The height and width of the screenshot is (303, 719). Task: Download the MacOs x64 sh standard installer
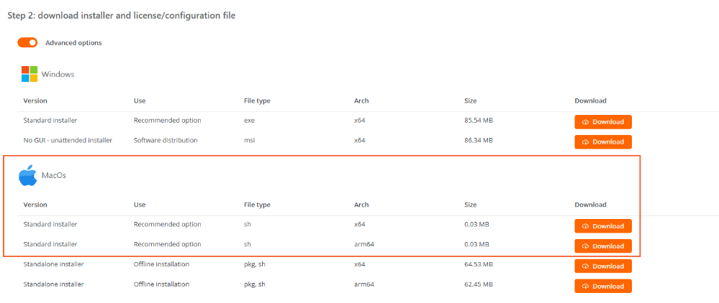tap(603, 226)
